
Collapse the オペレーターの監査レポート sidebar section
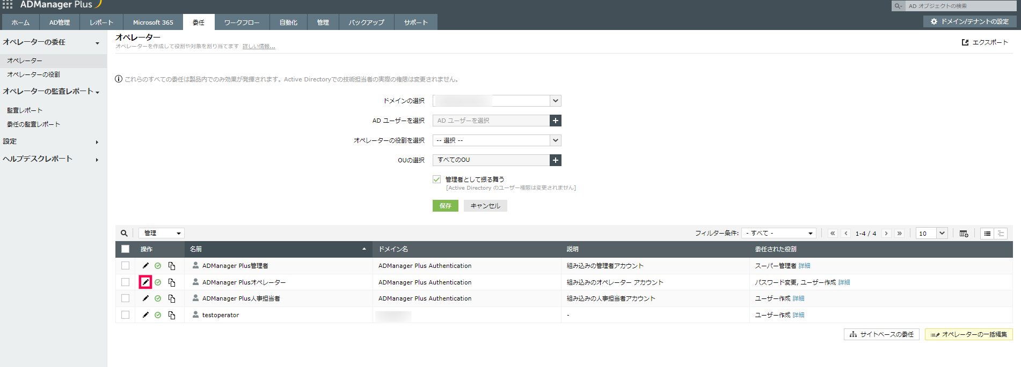[x=97, y=92]
